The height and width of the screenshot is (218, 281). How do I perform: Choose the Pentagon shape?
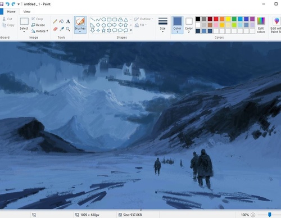(x=103, y=25)
